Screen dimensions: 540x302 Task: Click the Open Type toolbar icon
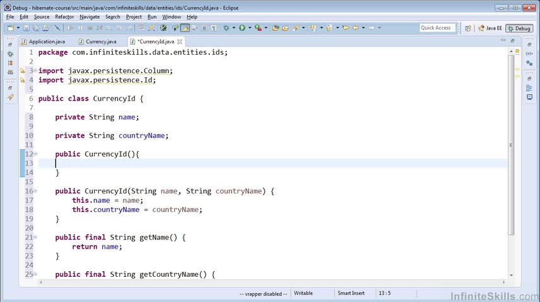(x=276, y=28)
